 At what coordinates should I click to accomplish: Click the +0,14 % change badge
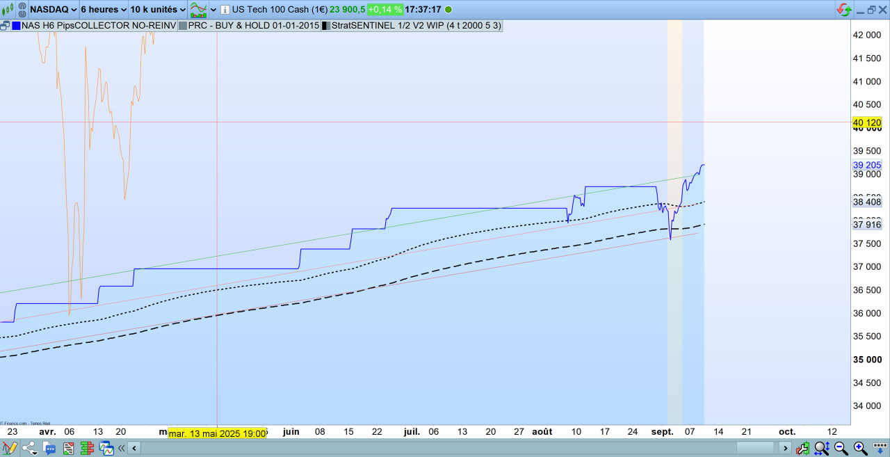(x=385, y=10)
